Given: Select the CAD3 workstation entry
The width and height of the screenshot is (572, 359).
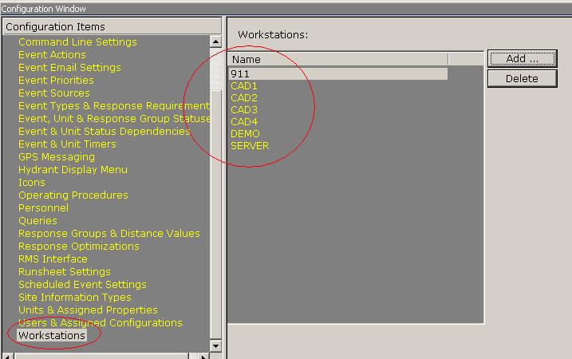Looking at the screenshot, I should 244,109.
